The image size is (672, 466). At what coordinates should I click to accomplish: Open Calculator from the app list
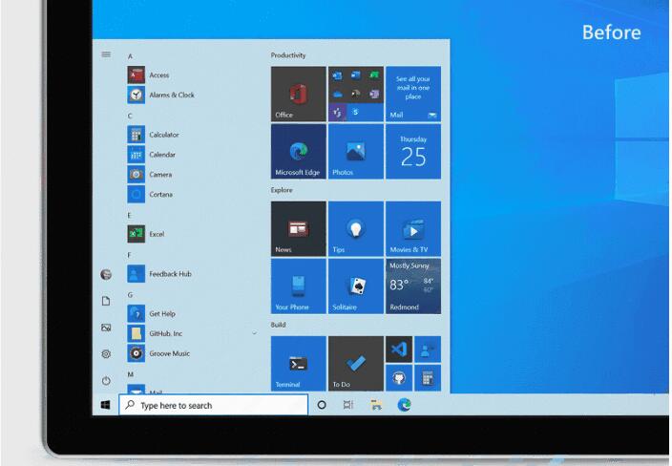coord(154,135)
